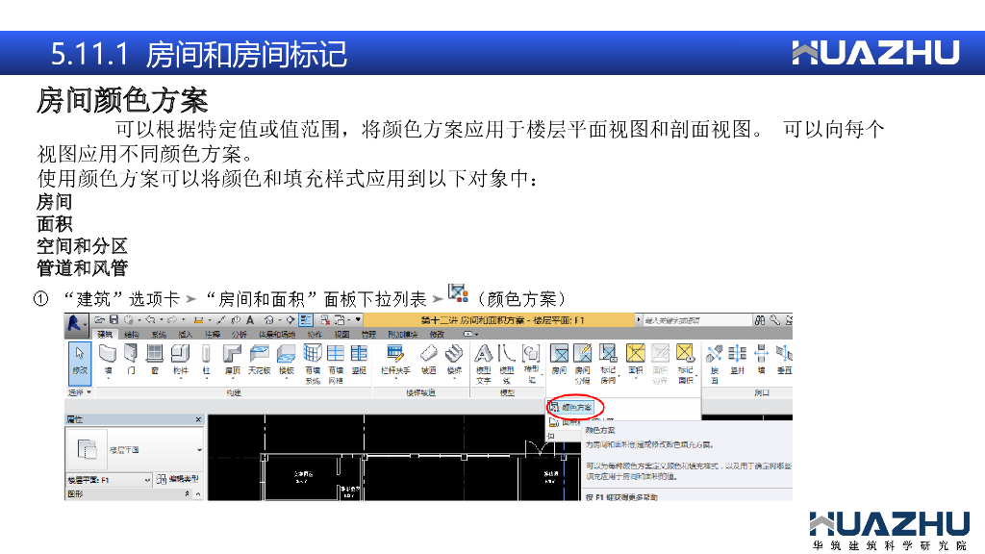Select the 幕墙系统 (Curtain System) tool
Viewport: 985px width, 554px height.
point(313,364)
